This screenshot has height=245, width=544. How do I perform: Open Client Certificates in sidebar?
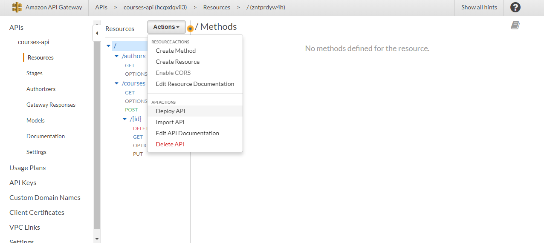(x=37, y=212)
